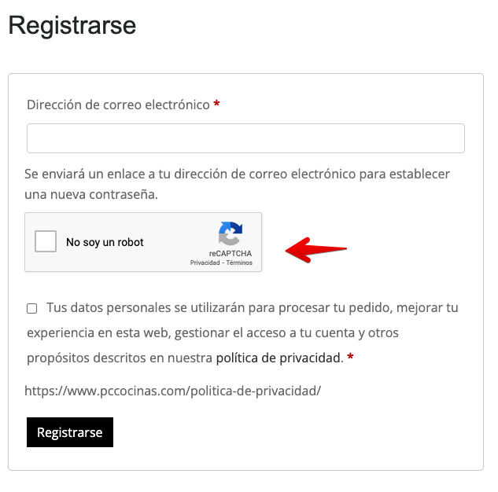Click the reCAPTCHA brand text
This screenshot has height=492, width=498.
pos(231,253)
